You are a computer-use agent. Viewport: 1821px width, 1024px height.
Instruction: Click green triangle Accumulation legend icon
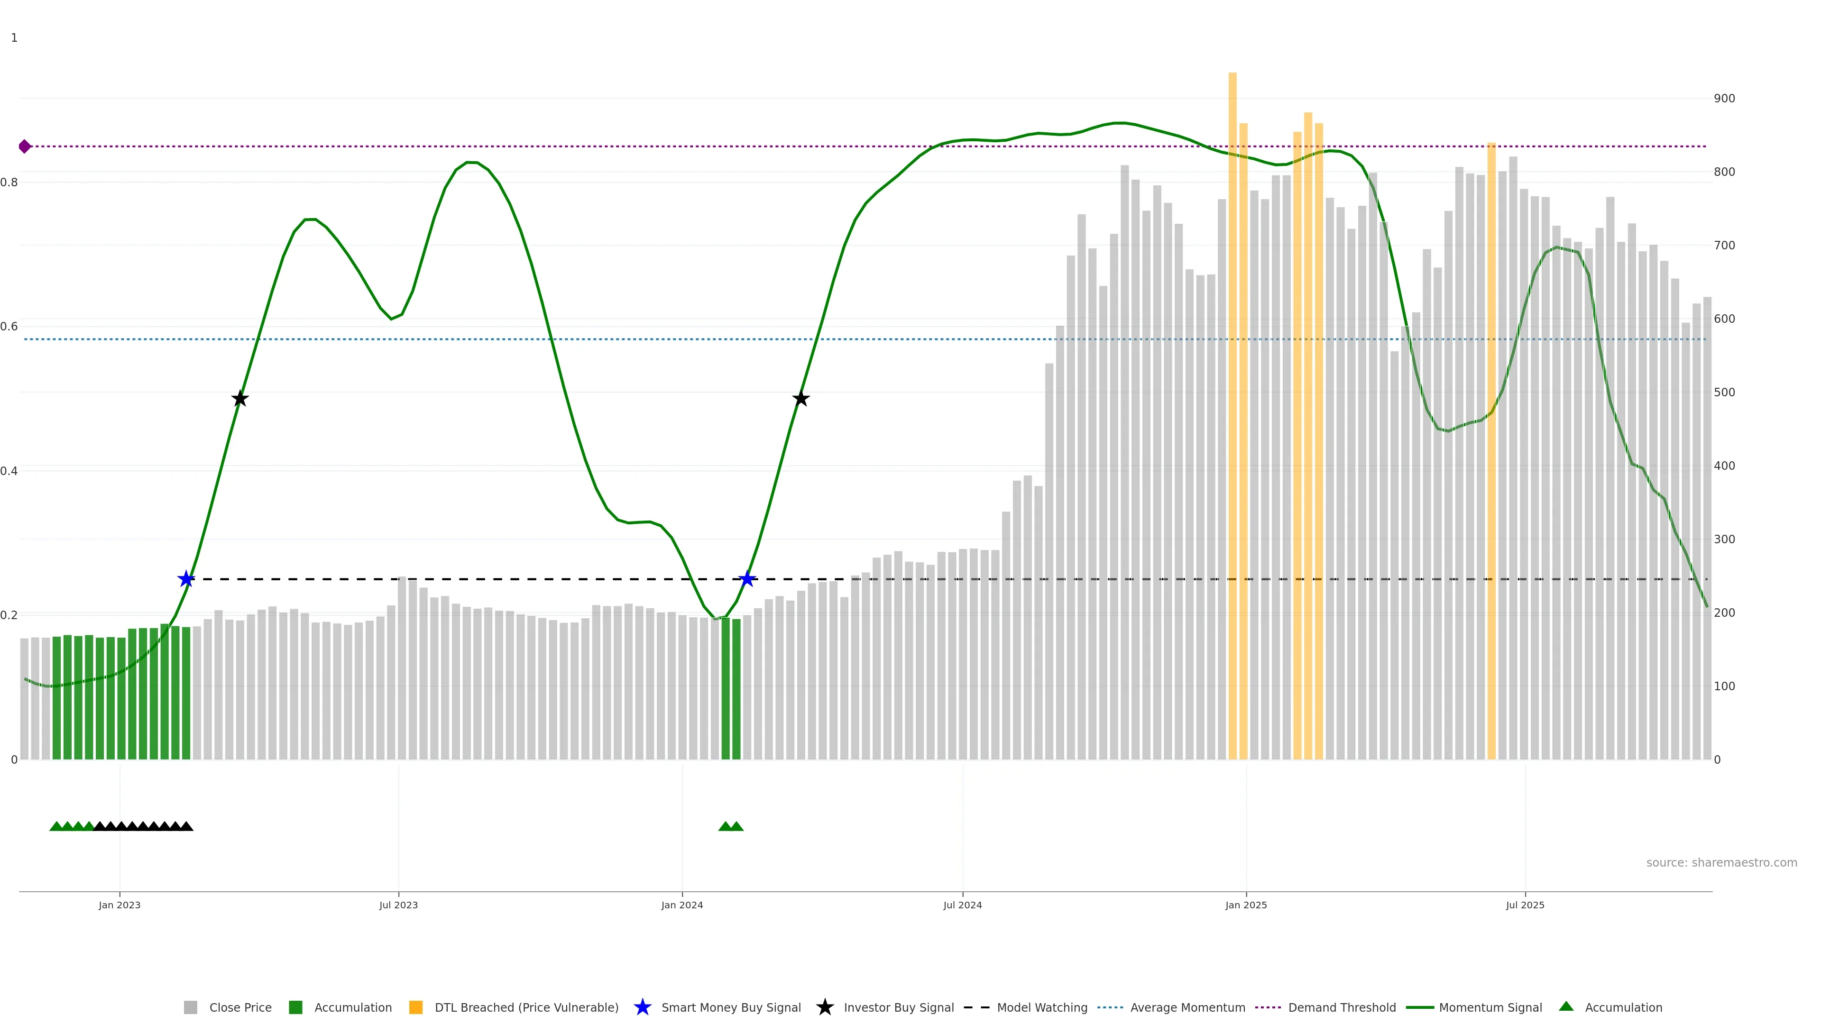1566,1006
